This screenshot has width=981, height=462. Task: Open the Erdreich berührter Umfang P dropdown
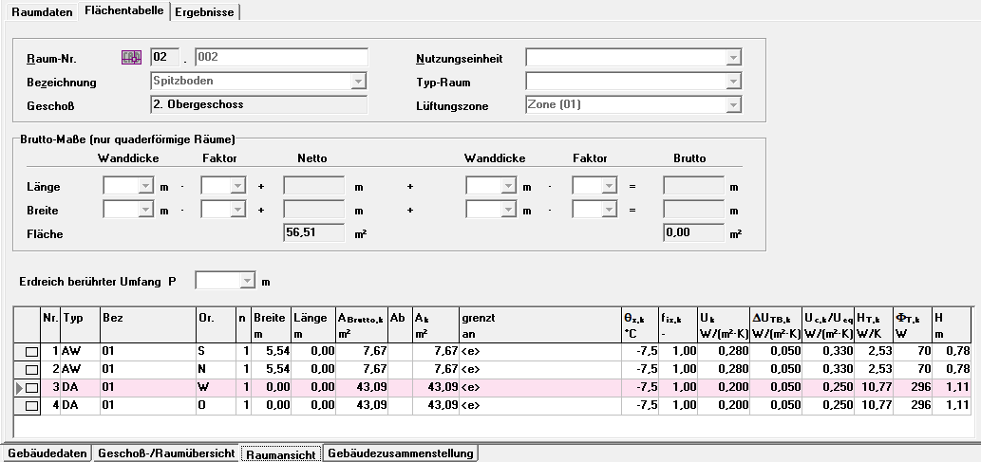(249, 282)
